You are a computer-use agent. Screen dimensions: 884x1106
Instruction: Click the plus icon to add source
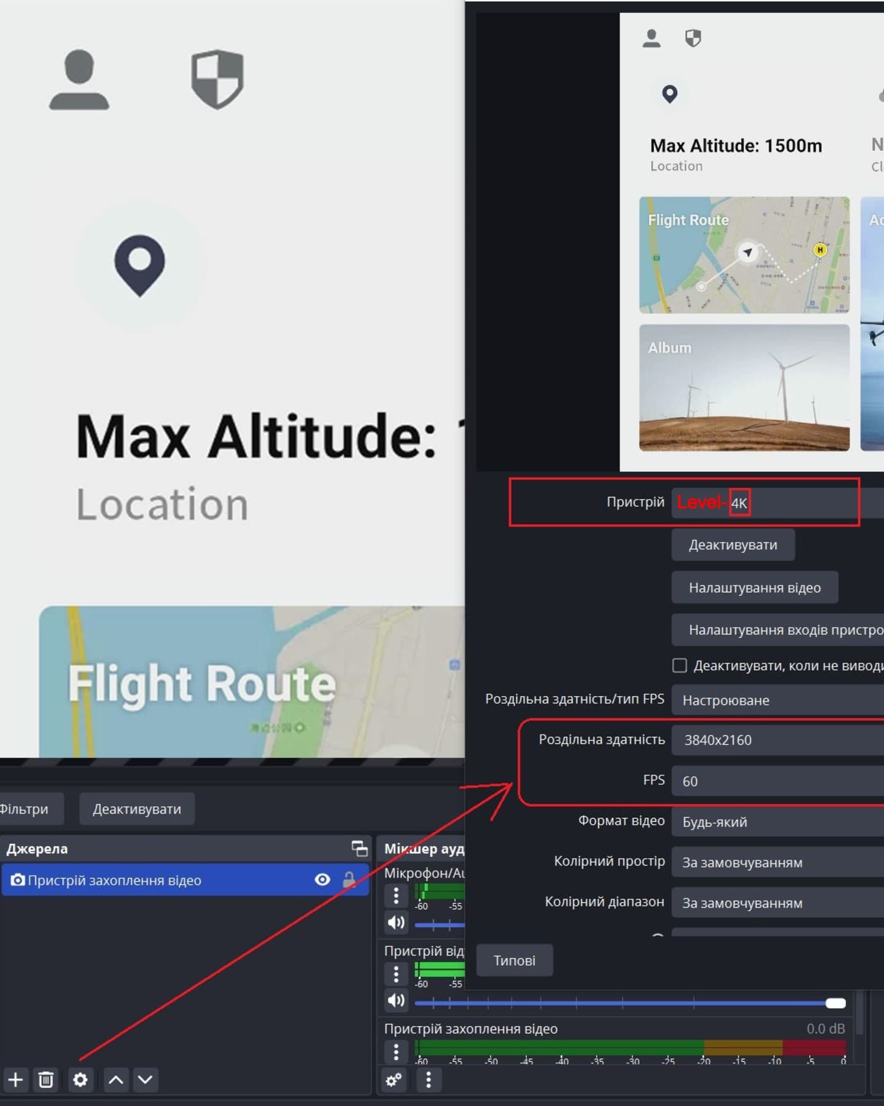click(x=15, y=1080)
